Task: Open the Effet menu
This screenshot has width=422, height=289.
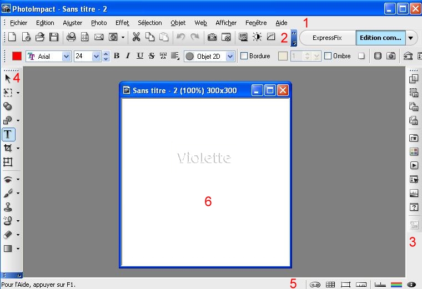Action: [x=122, y=23]
